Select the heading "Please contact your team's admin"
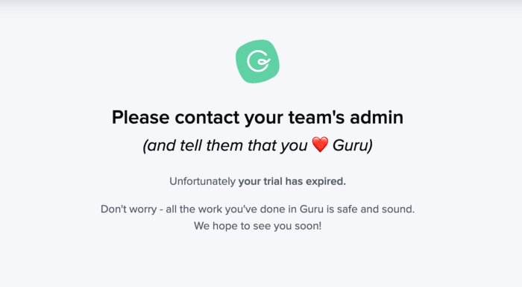The image size is (522, 287). (257, 118)
